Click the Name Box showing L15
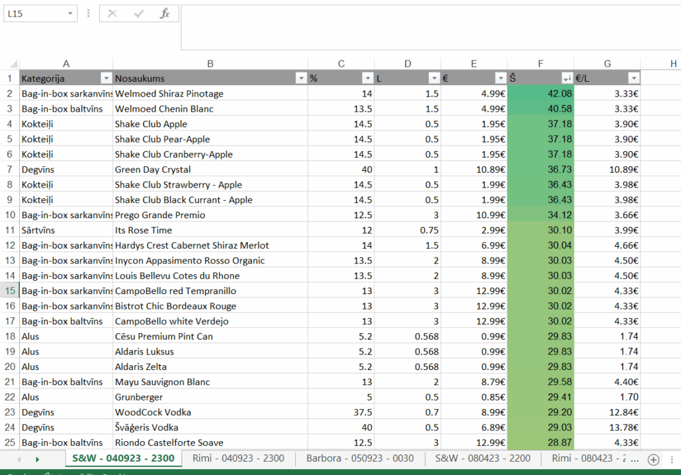Screen dimensions: 681x475 36,13
